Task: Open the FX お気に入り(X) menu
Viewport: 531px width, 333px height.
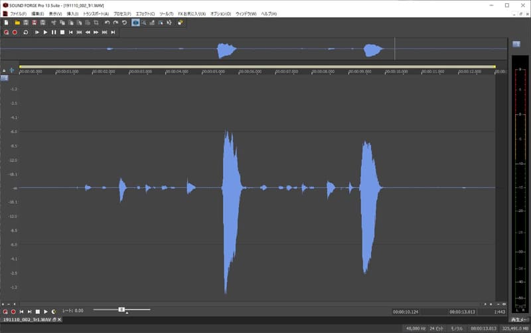Action: point(192,14)
